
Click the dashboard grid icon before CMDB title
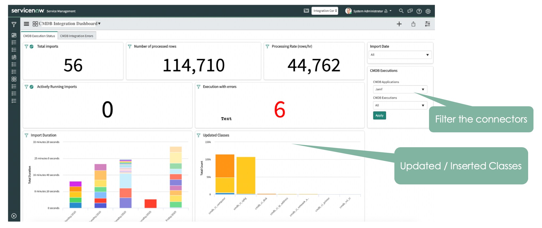click(x=35, y=24)
